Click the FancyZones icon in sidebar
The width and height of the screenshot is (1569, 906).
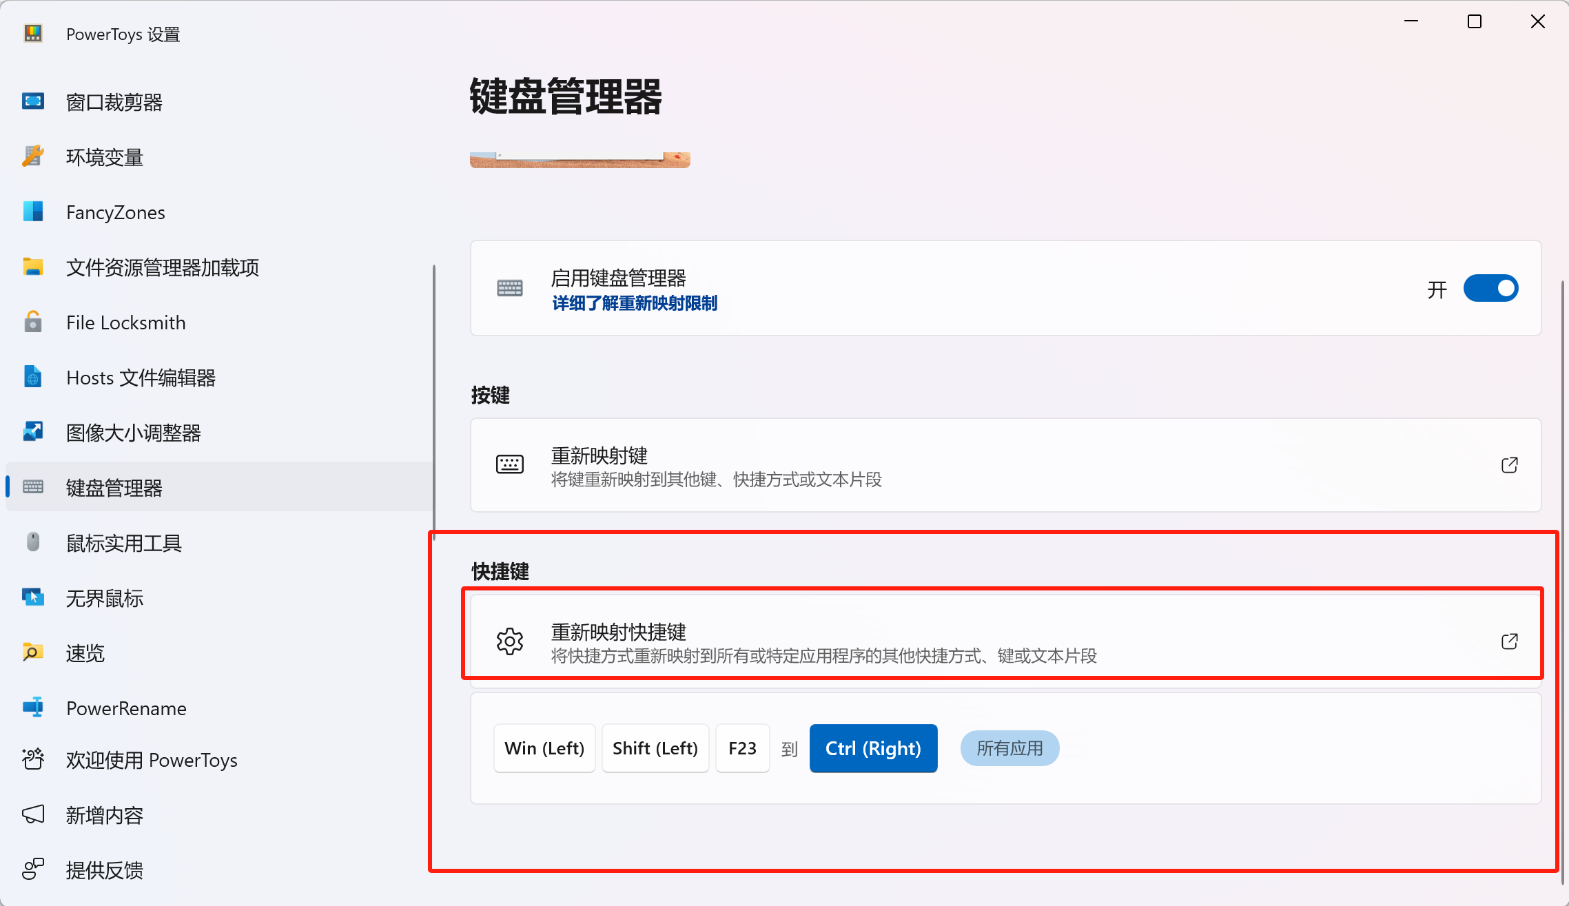(x=33, y=212)
